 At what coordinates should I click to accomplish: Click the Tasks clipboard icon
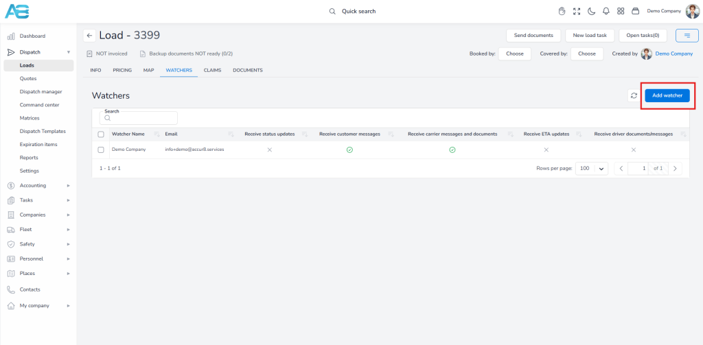tap(11, 200)
